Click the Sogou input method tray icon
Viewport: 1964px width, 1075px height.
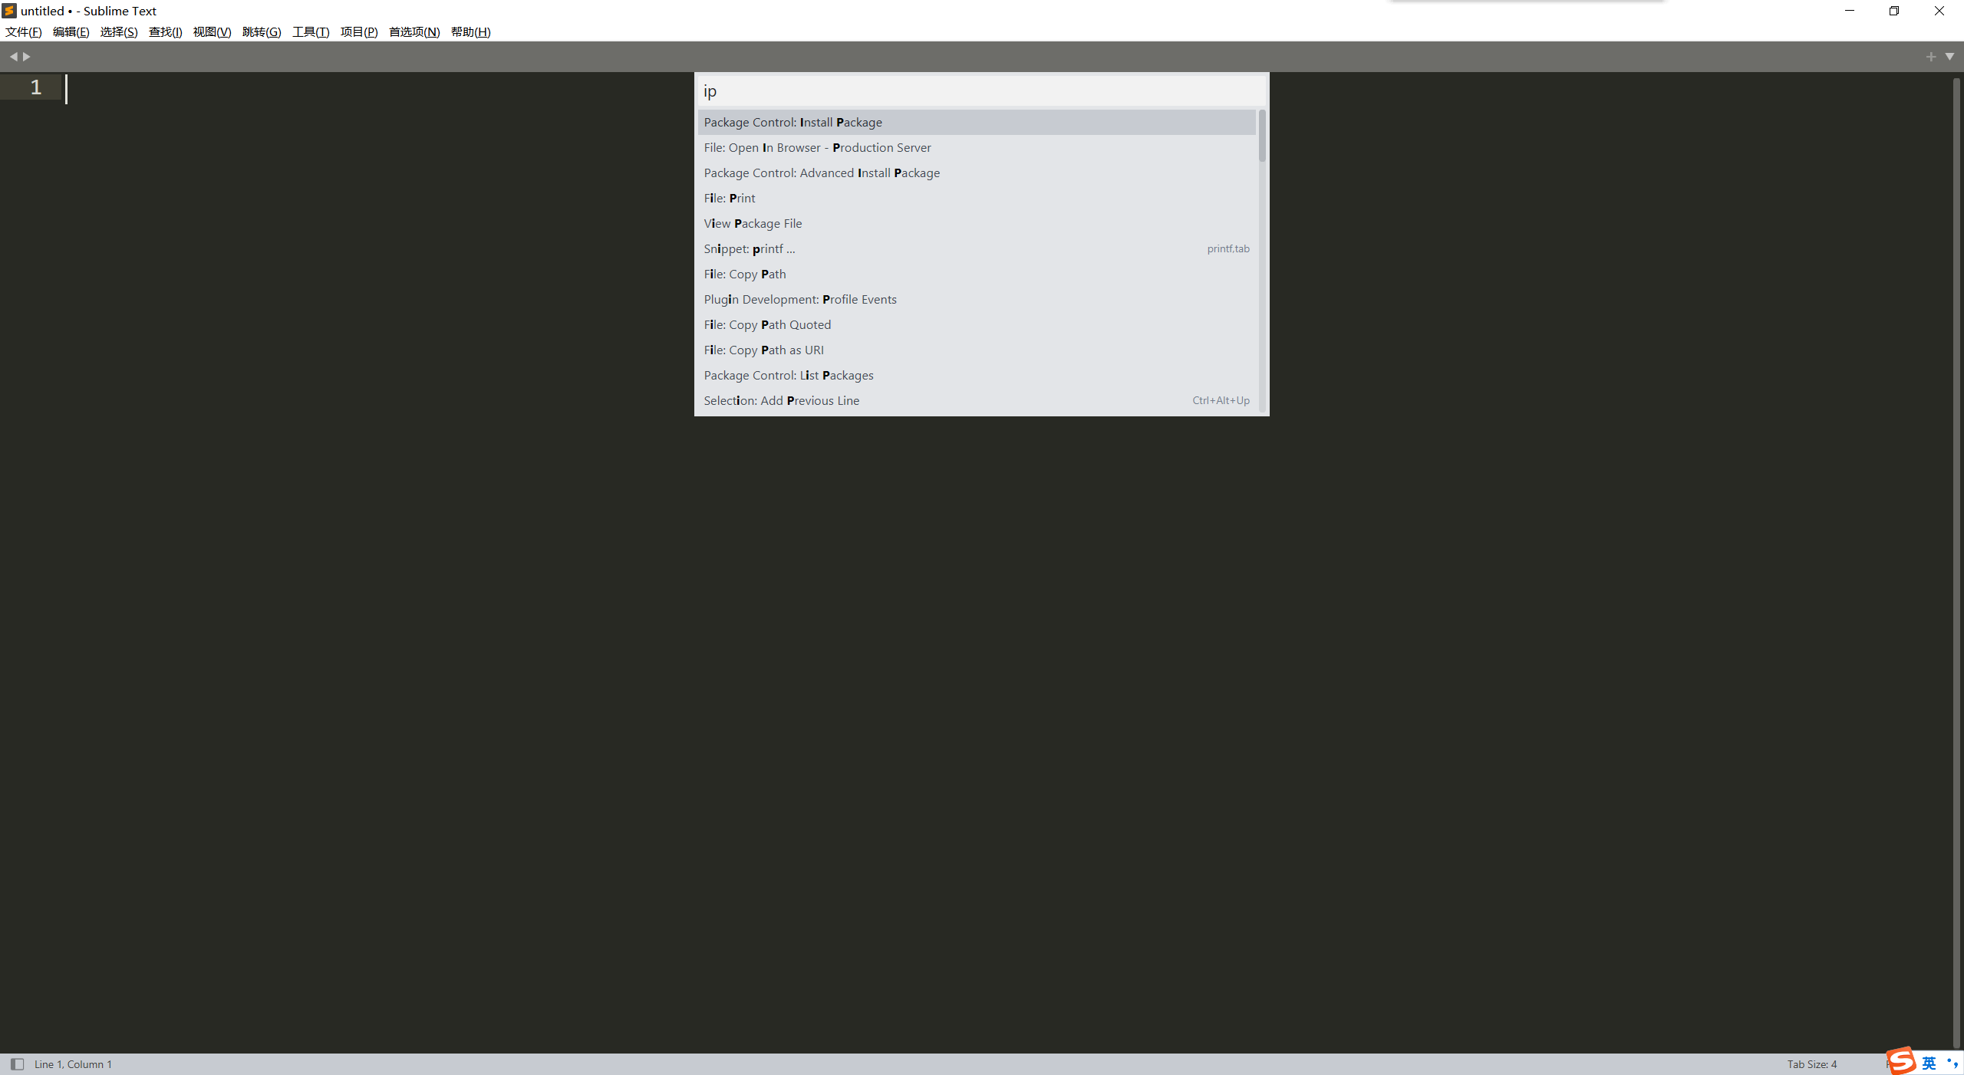[1901, 1062]
